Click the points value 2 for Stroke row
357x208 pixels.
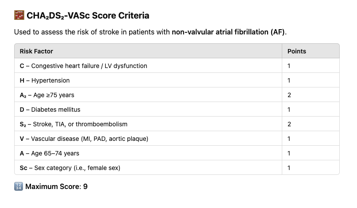[289, 124]
